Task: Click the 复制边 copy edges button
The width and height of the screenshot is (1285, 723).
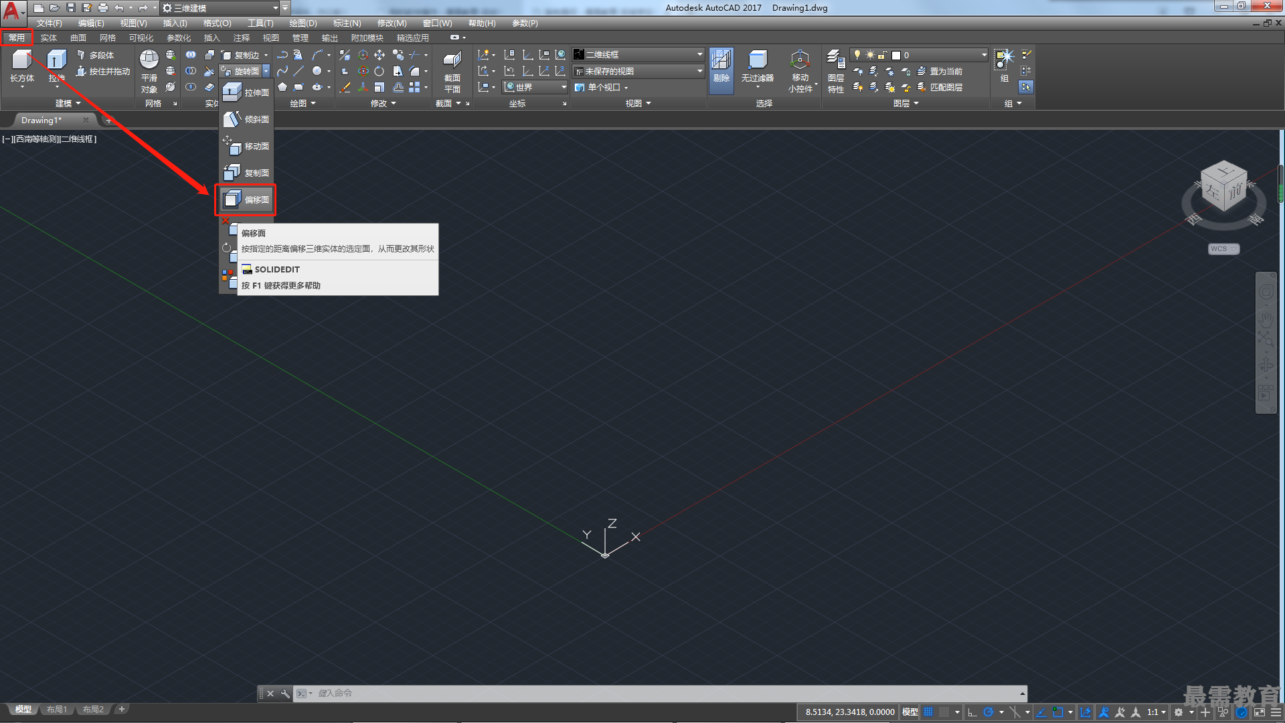Action: pos(241,55)
